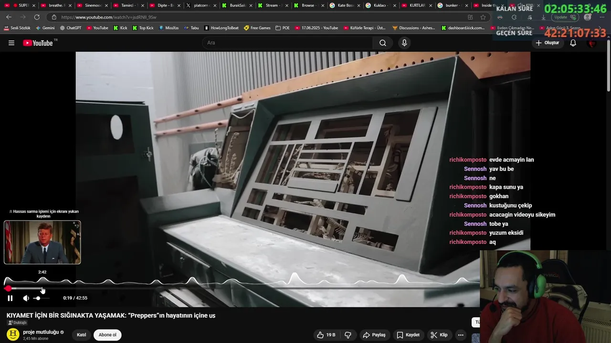Create a clip with Klip button
Viewport: 611px width, 343px height.
439,335
